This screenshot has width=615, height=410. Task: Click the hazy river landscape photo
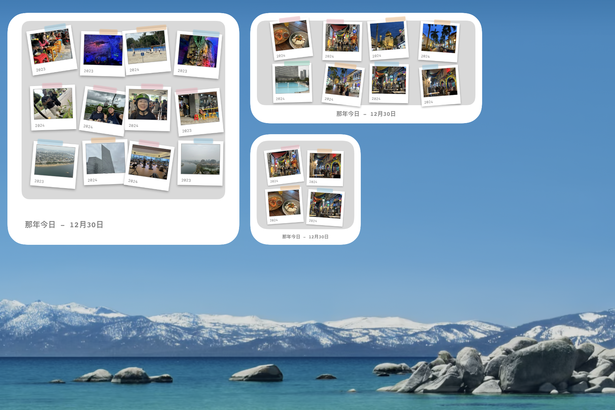click(200, 159)
